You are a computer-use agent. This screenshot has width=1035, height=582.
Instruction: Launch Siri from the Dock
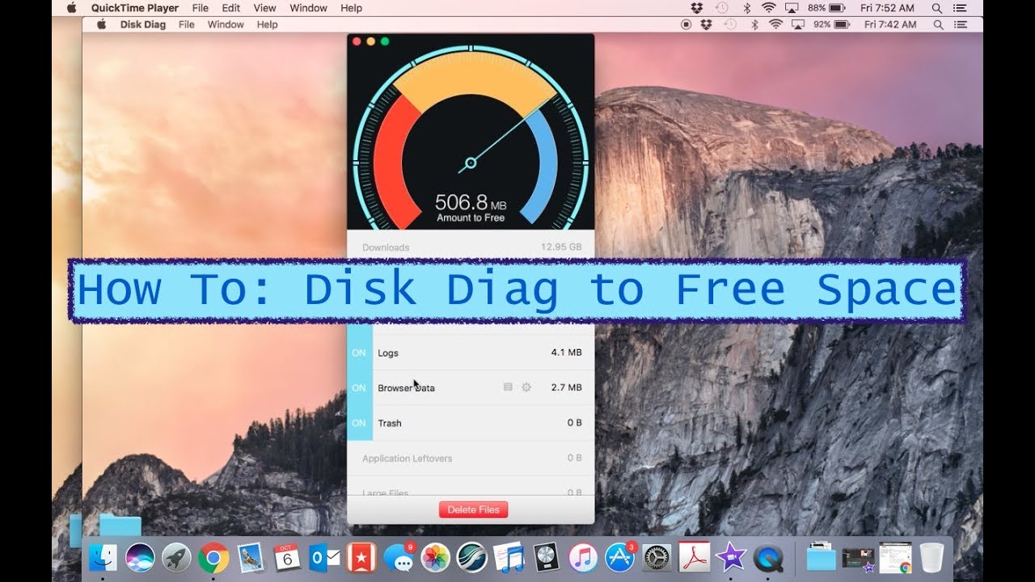pos(140,557)
